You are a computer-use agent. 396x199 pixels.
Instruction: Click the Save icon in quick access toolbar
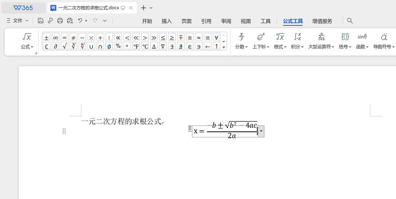40,21
